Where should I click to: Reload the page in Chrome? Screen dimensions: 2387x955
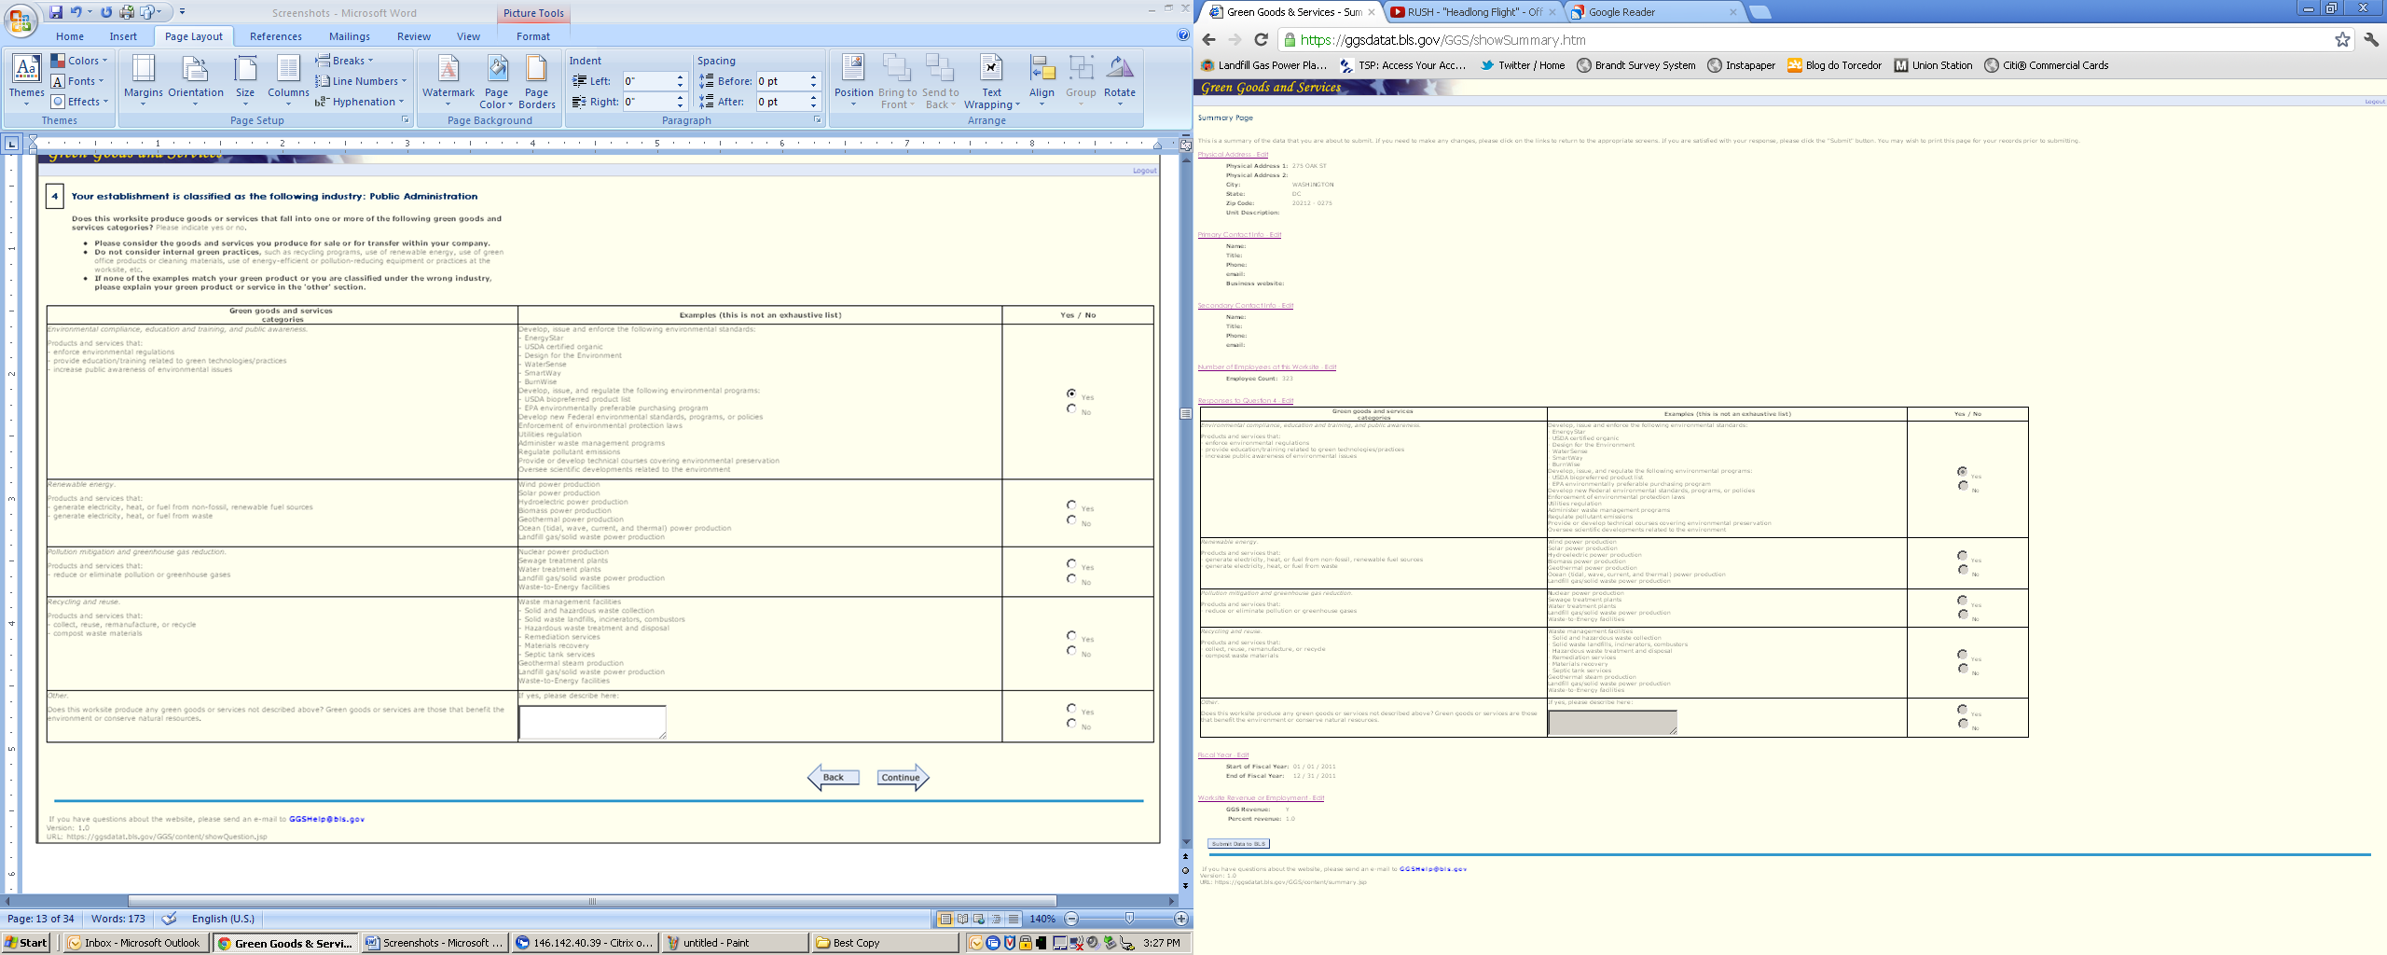1261,39
